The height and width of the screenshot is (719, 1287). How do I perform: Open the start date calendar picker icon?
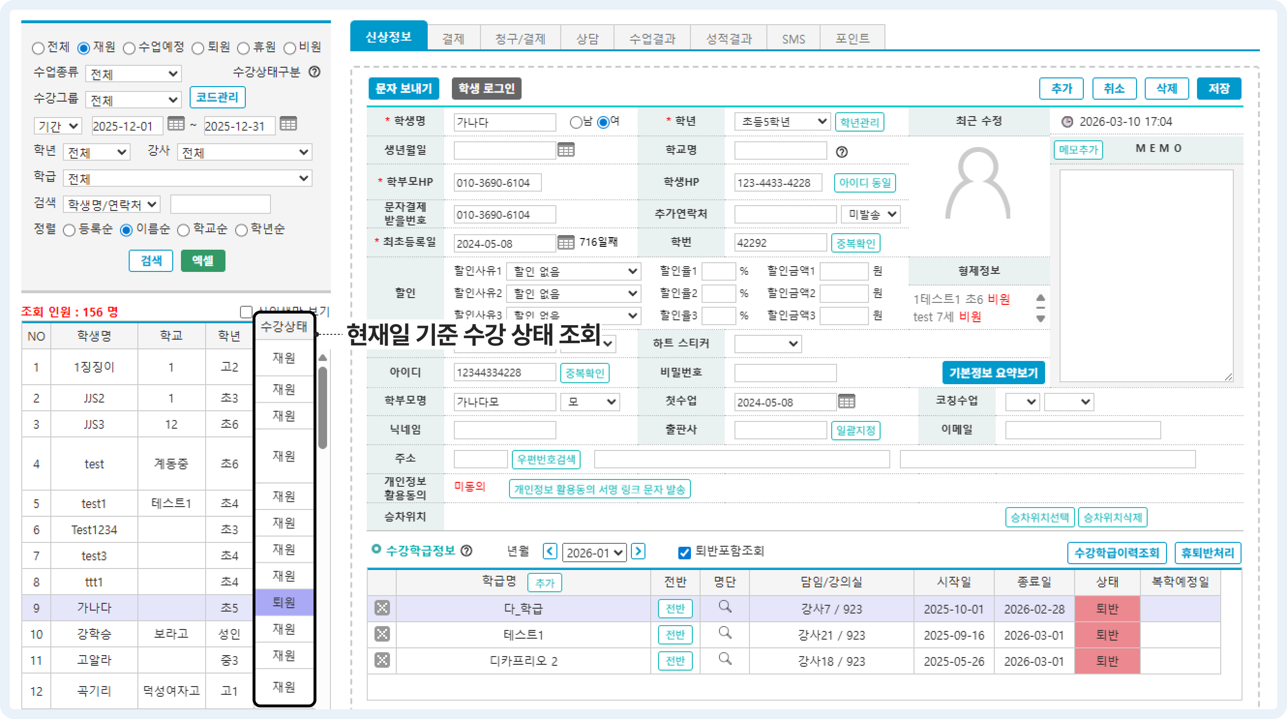coord(175,124)
